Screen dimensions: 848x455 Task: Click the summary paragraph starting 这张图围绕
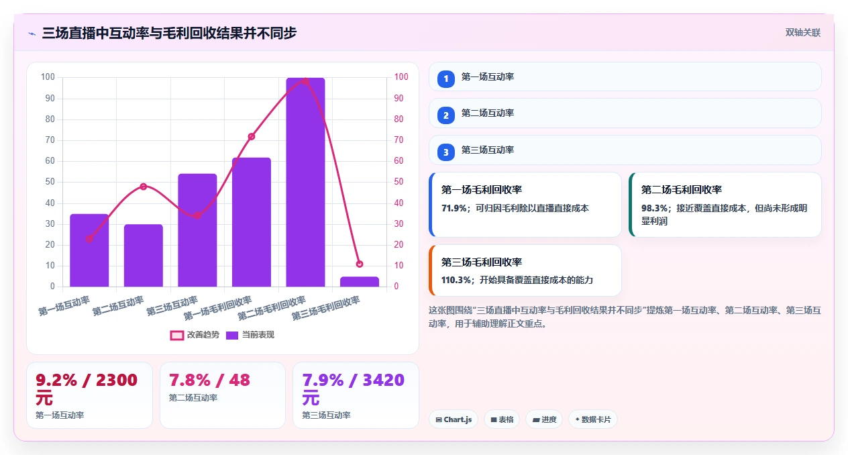tap(625, 317)
